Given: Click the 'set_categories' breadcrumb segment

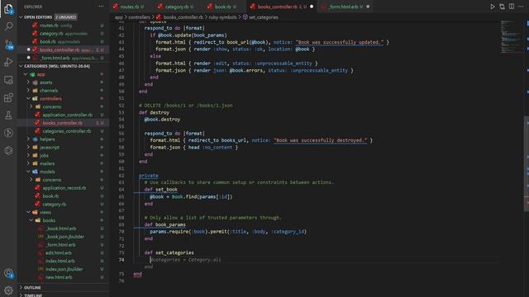Looking at the screenshot, I should coord(263,17).
